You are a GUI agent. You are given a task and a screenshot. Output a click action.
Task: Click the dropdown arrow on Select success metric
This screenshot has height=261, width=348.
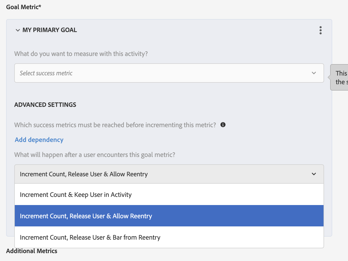pyautogui.click(x=314, y=73)
